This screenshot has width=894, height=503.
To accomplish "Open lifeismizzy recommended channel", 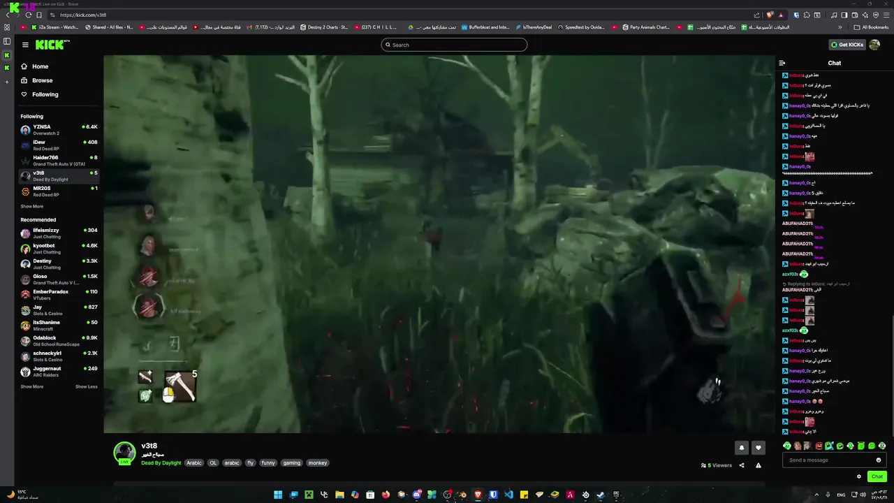I will coord(59,233).
